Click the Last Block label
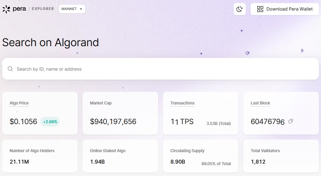 click(x=260, y=103)
